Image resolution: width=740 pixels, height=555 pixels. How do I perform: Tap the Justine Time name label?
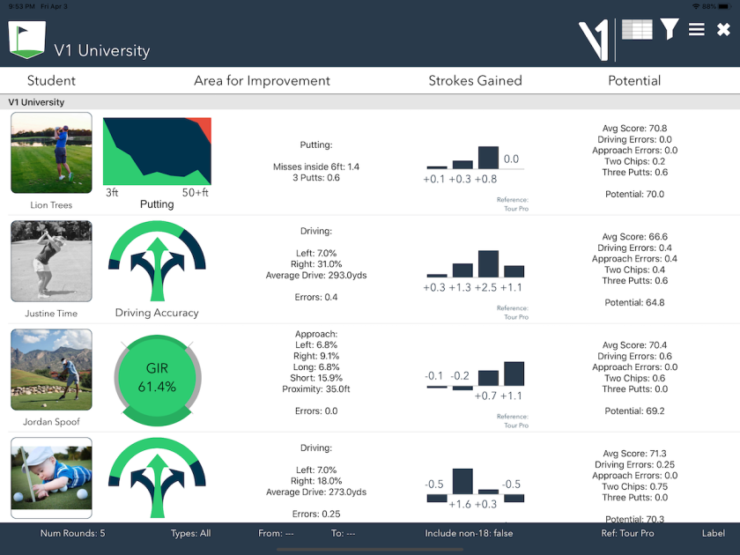[x=51, y=314]
